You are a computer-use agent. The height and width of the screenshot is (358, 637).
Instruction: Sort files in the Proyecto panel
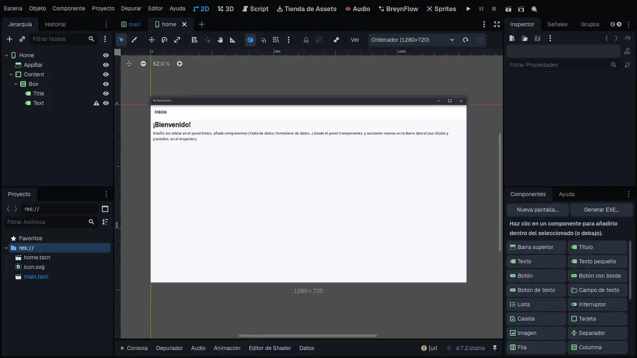[x=105, y=222]
